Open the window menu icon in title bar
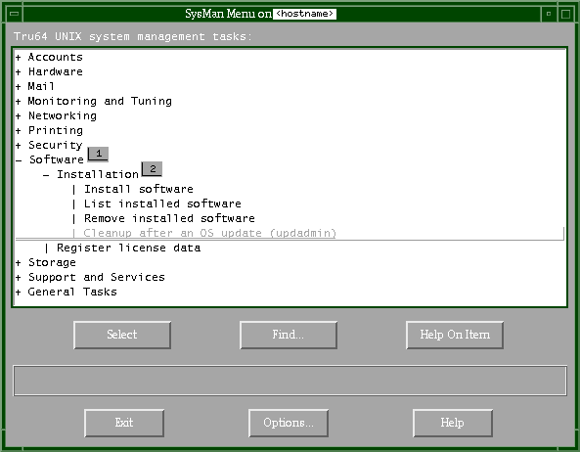580x452 pixels. 15,14
